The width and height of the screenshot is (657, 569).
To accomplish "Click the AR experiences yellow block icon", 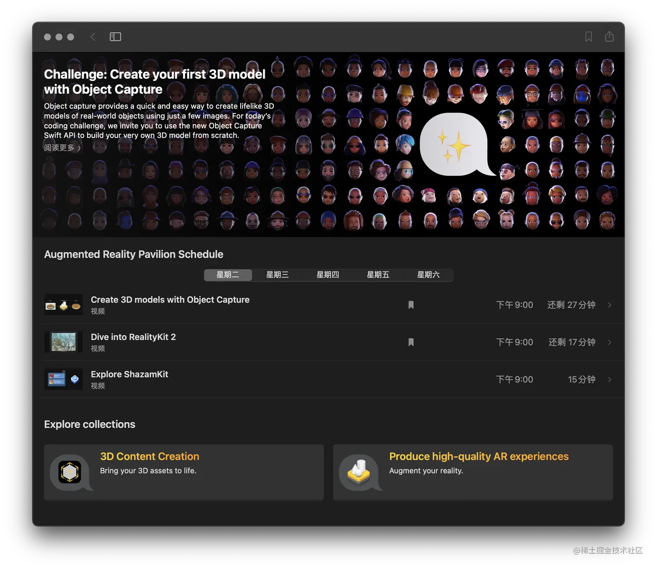I will click(359, 472).
